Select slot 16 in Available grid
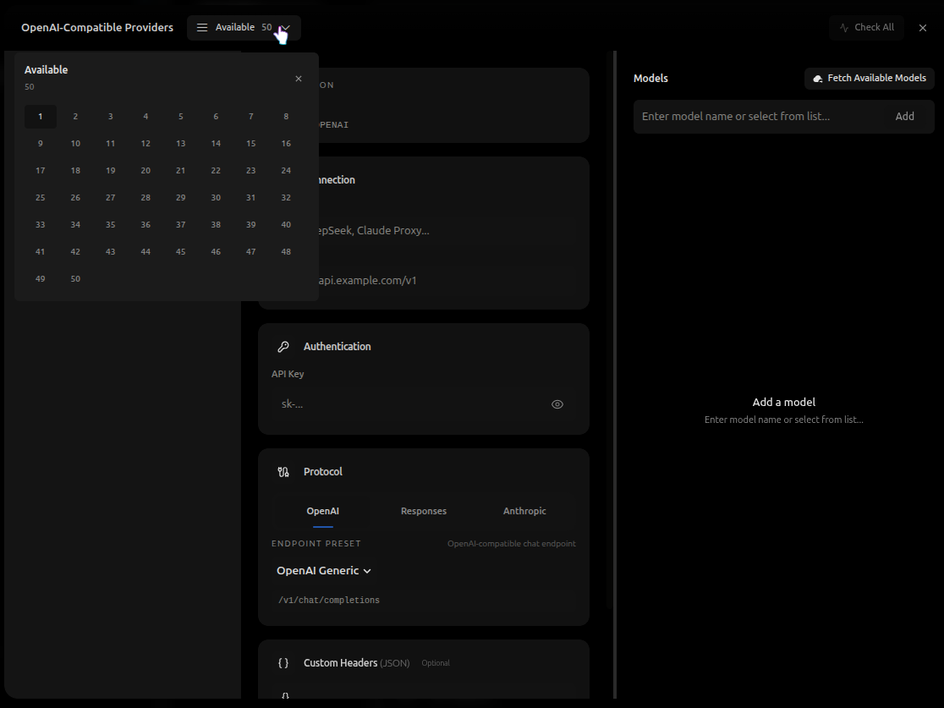 point(286,144)
